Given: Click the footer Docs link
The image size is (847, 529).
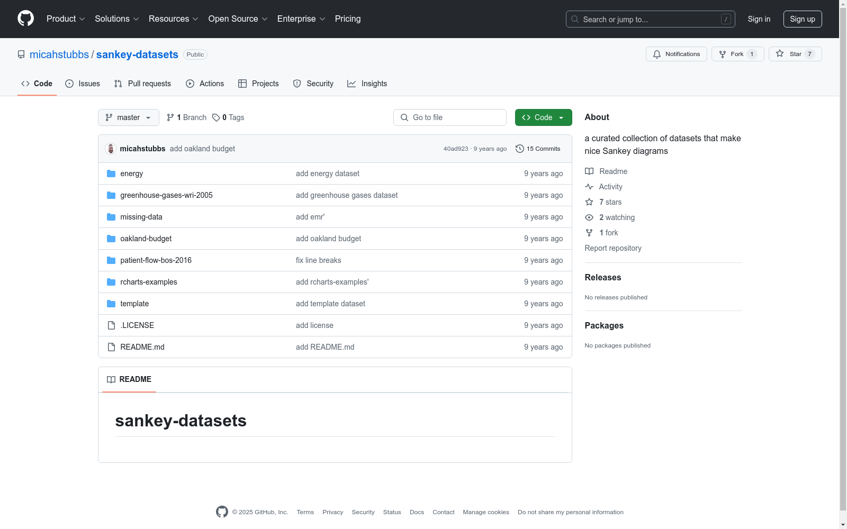Looking at the screenshot, I should (417, 512).
